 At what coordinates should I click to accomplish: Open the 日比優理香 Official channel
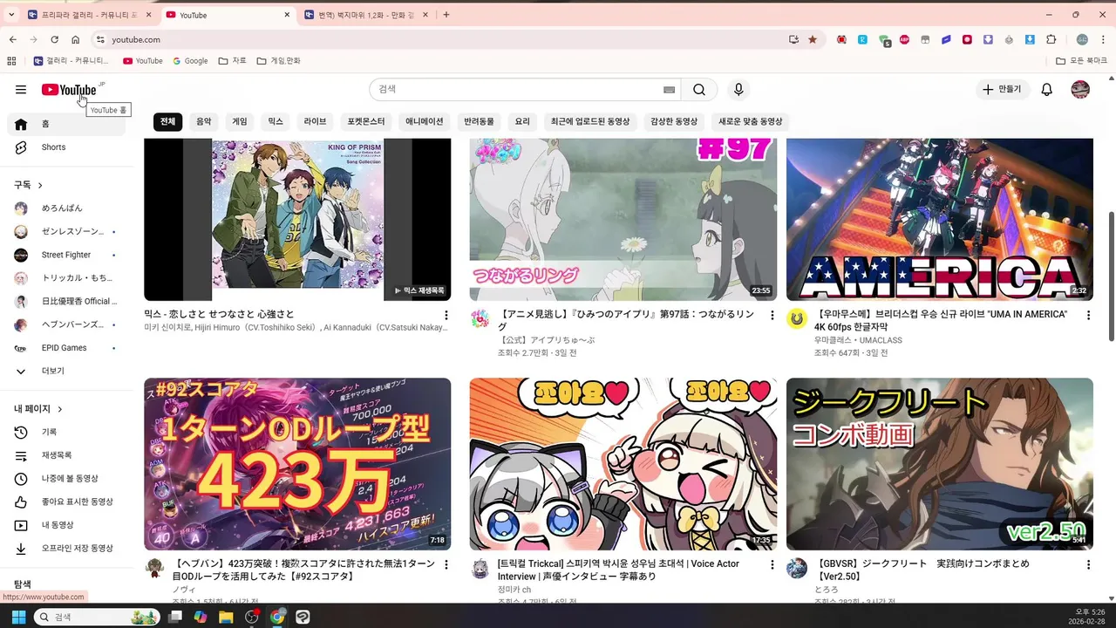pos(66,301)
